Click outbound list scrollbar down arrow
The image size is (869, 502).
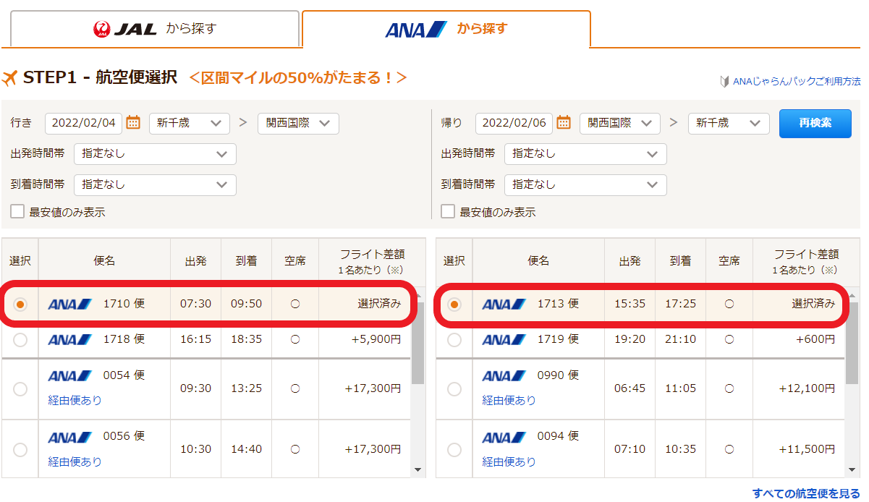[418, 470]
